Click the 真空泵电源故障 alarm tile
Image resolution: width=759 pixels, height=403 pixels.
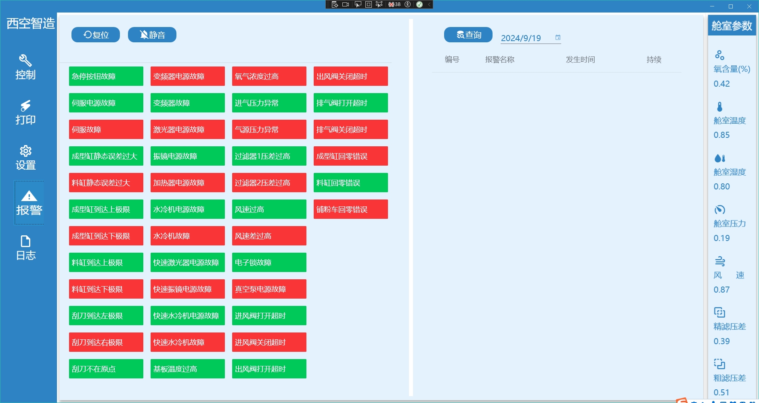269,289
